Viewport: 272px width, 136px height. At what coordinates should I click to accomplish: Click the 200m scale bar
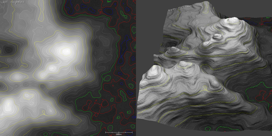click(119, 133)
